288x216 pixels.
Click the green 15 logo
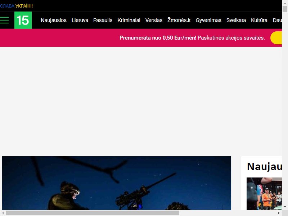[23, 20]
